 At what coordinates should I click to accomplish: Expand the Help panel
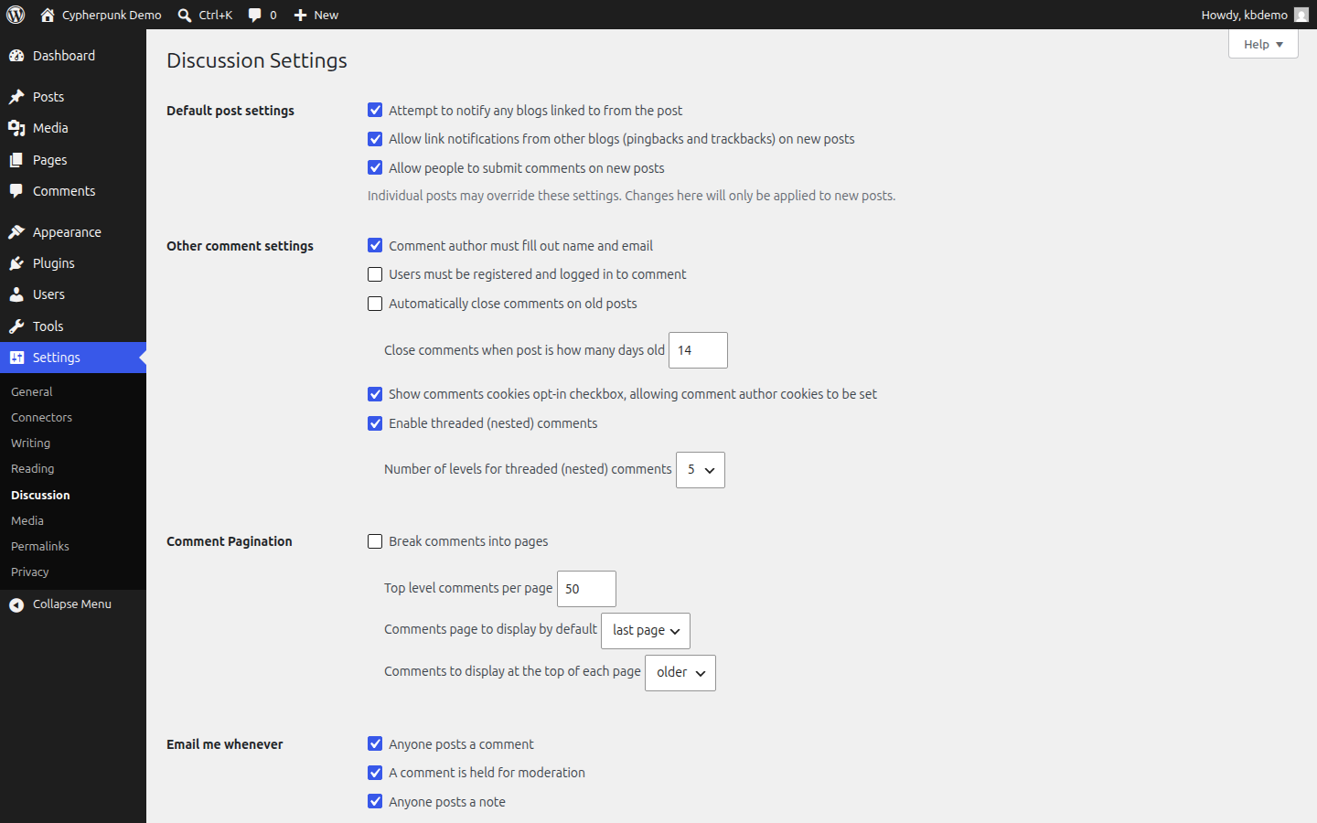pos(1263,44)
